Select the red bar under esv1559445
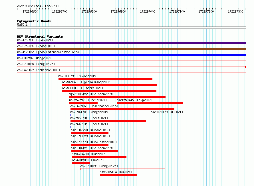The height and width of the screenshot is (186, 254). point(150,103)
